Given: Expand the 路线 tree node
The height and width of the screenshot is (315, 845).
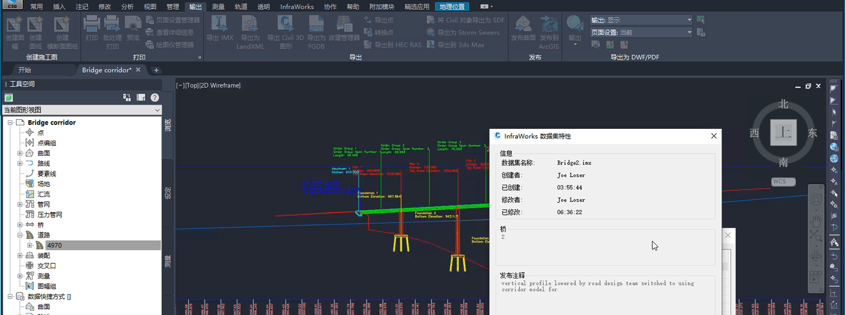Looking at the screenshot, I should coord(20,163).
